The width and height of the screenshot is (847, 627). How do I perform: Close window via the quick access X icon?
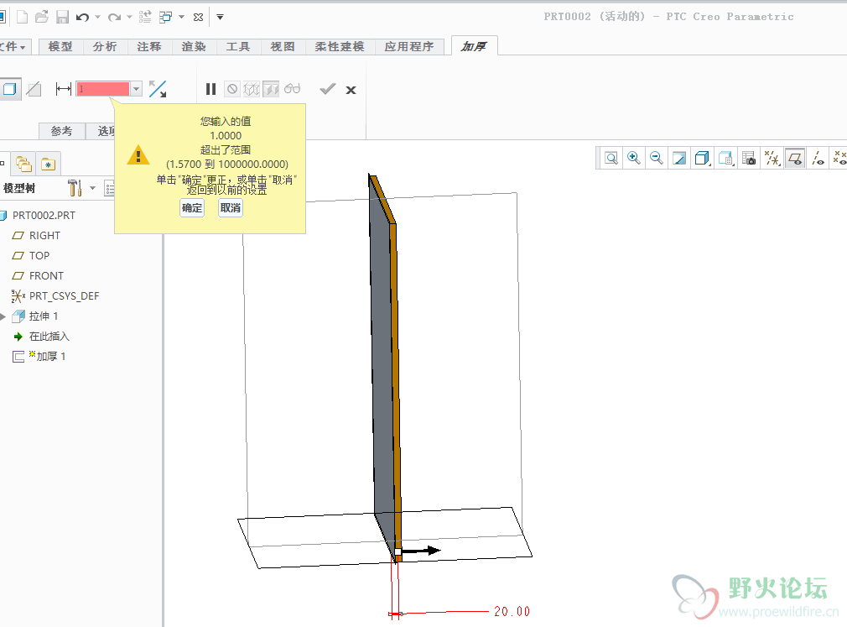point(198,18)
